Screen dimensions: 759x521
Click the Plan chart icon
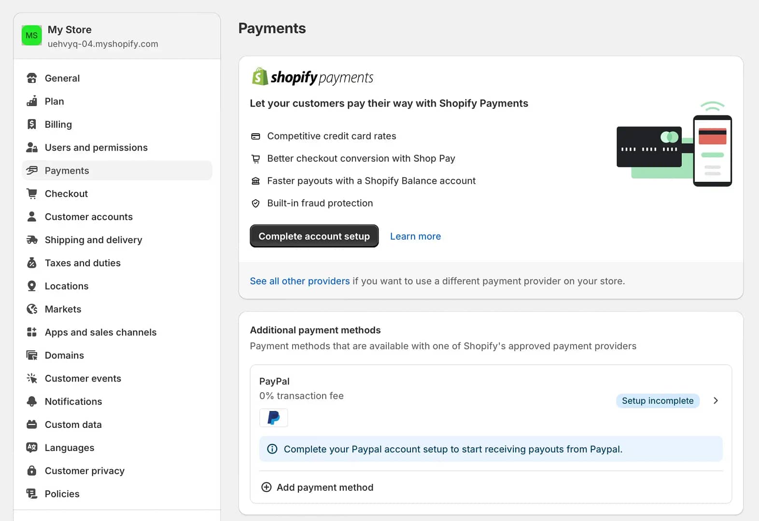point(32,101)
